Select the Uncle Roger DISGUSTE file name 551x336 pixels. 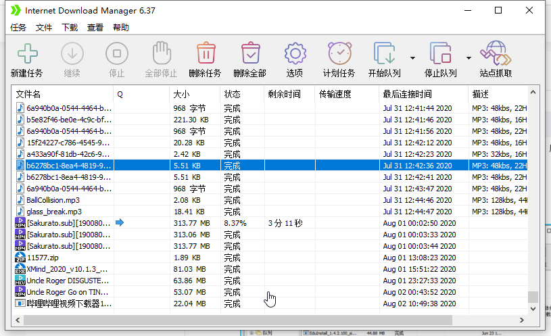pyautogui.click(x=68, y=281)
